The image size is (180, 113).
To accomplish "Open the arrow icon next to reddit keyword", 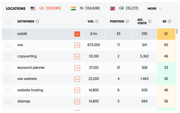I will pos(77,34).
